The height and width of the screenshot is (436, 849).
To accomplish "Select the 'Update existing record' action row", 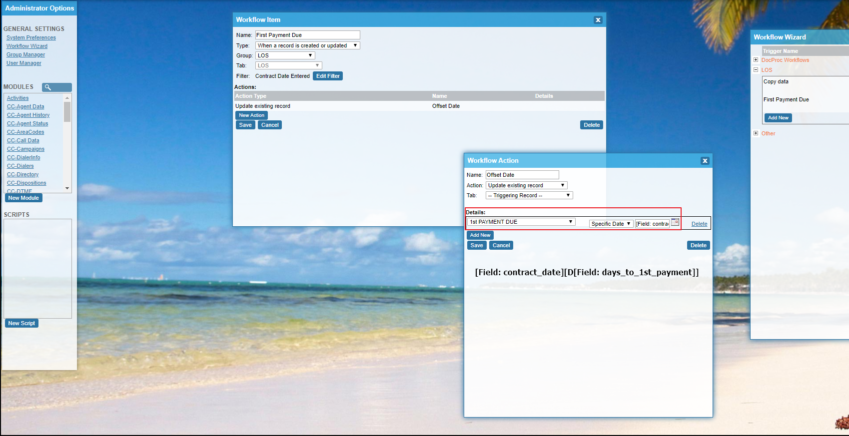I will [x=419, y=106].
